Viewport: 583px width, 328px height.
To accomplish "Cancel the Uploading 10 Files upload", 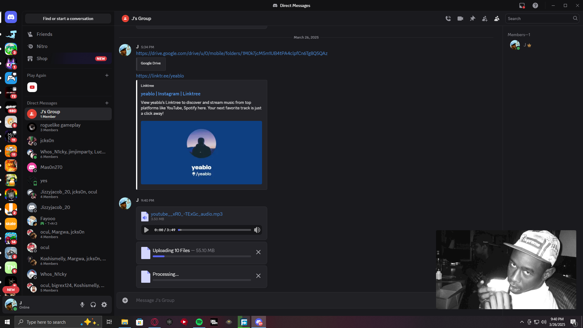I will pyautogui.click(x=258, y=252).
